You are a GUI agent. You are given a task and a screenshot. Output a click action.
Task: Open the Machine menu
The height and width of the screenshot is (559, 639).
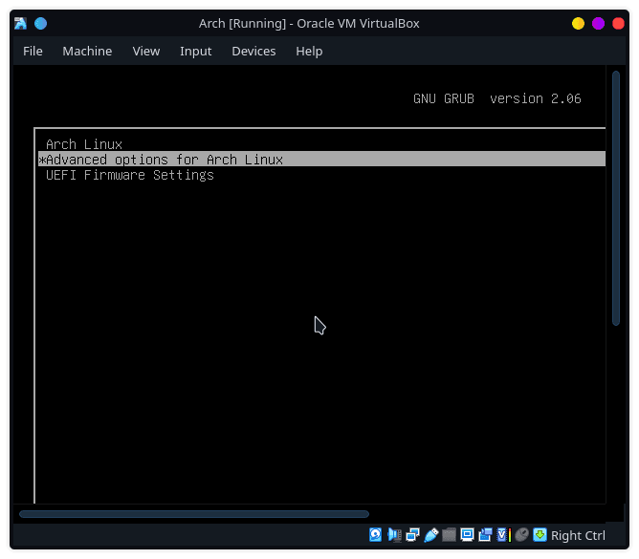point(87,52)
